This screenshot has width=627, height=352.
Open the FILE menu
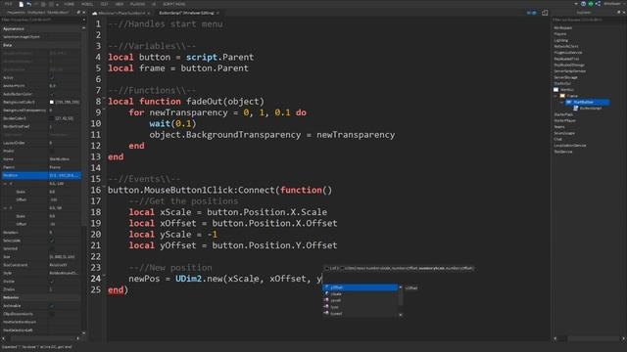point(9,4)
